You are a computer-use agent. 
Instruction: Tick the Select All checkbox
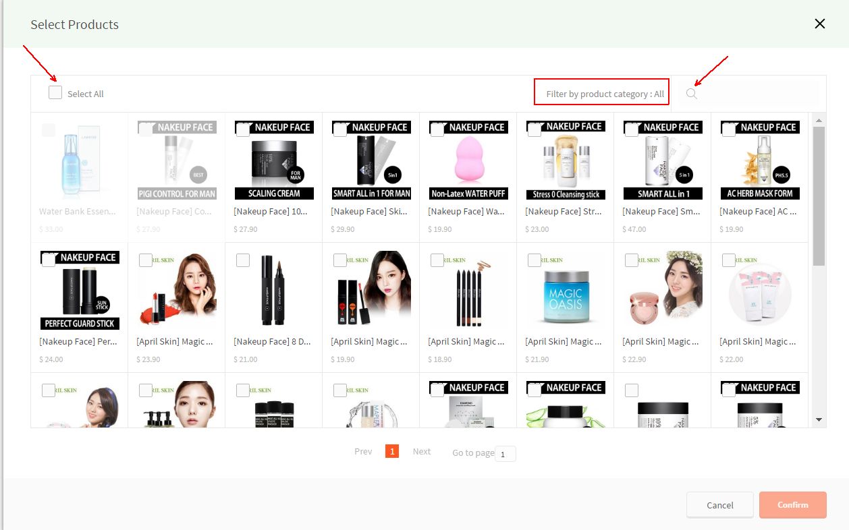(55, 92)
